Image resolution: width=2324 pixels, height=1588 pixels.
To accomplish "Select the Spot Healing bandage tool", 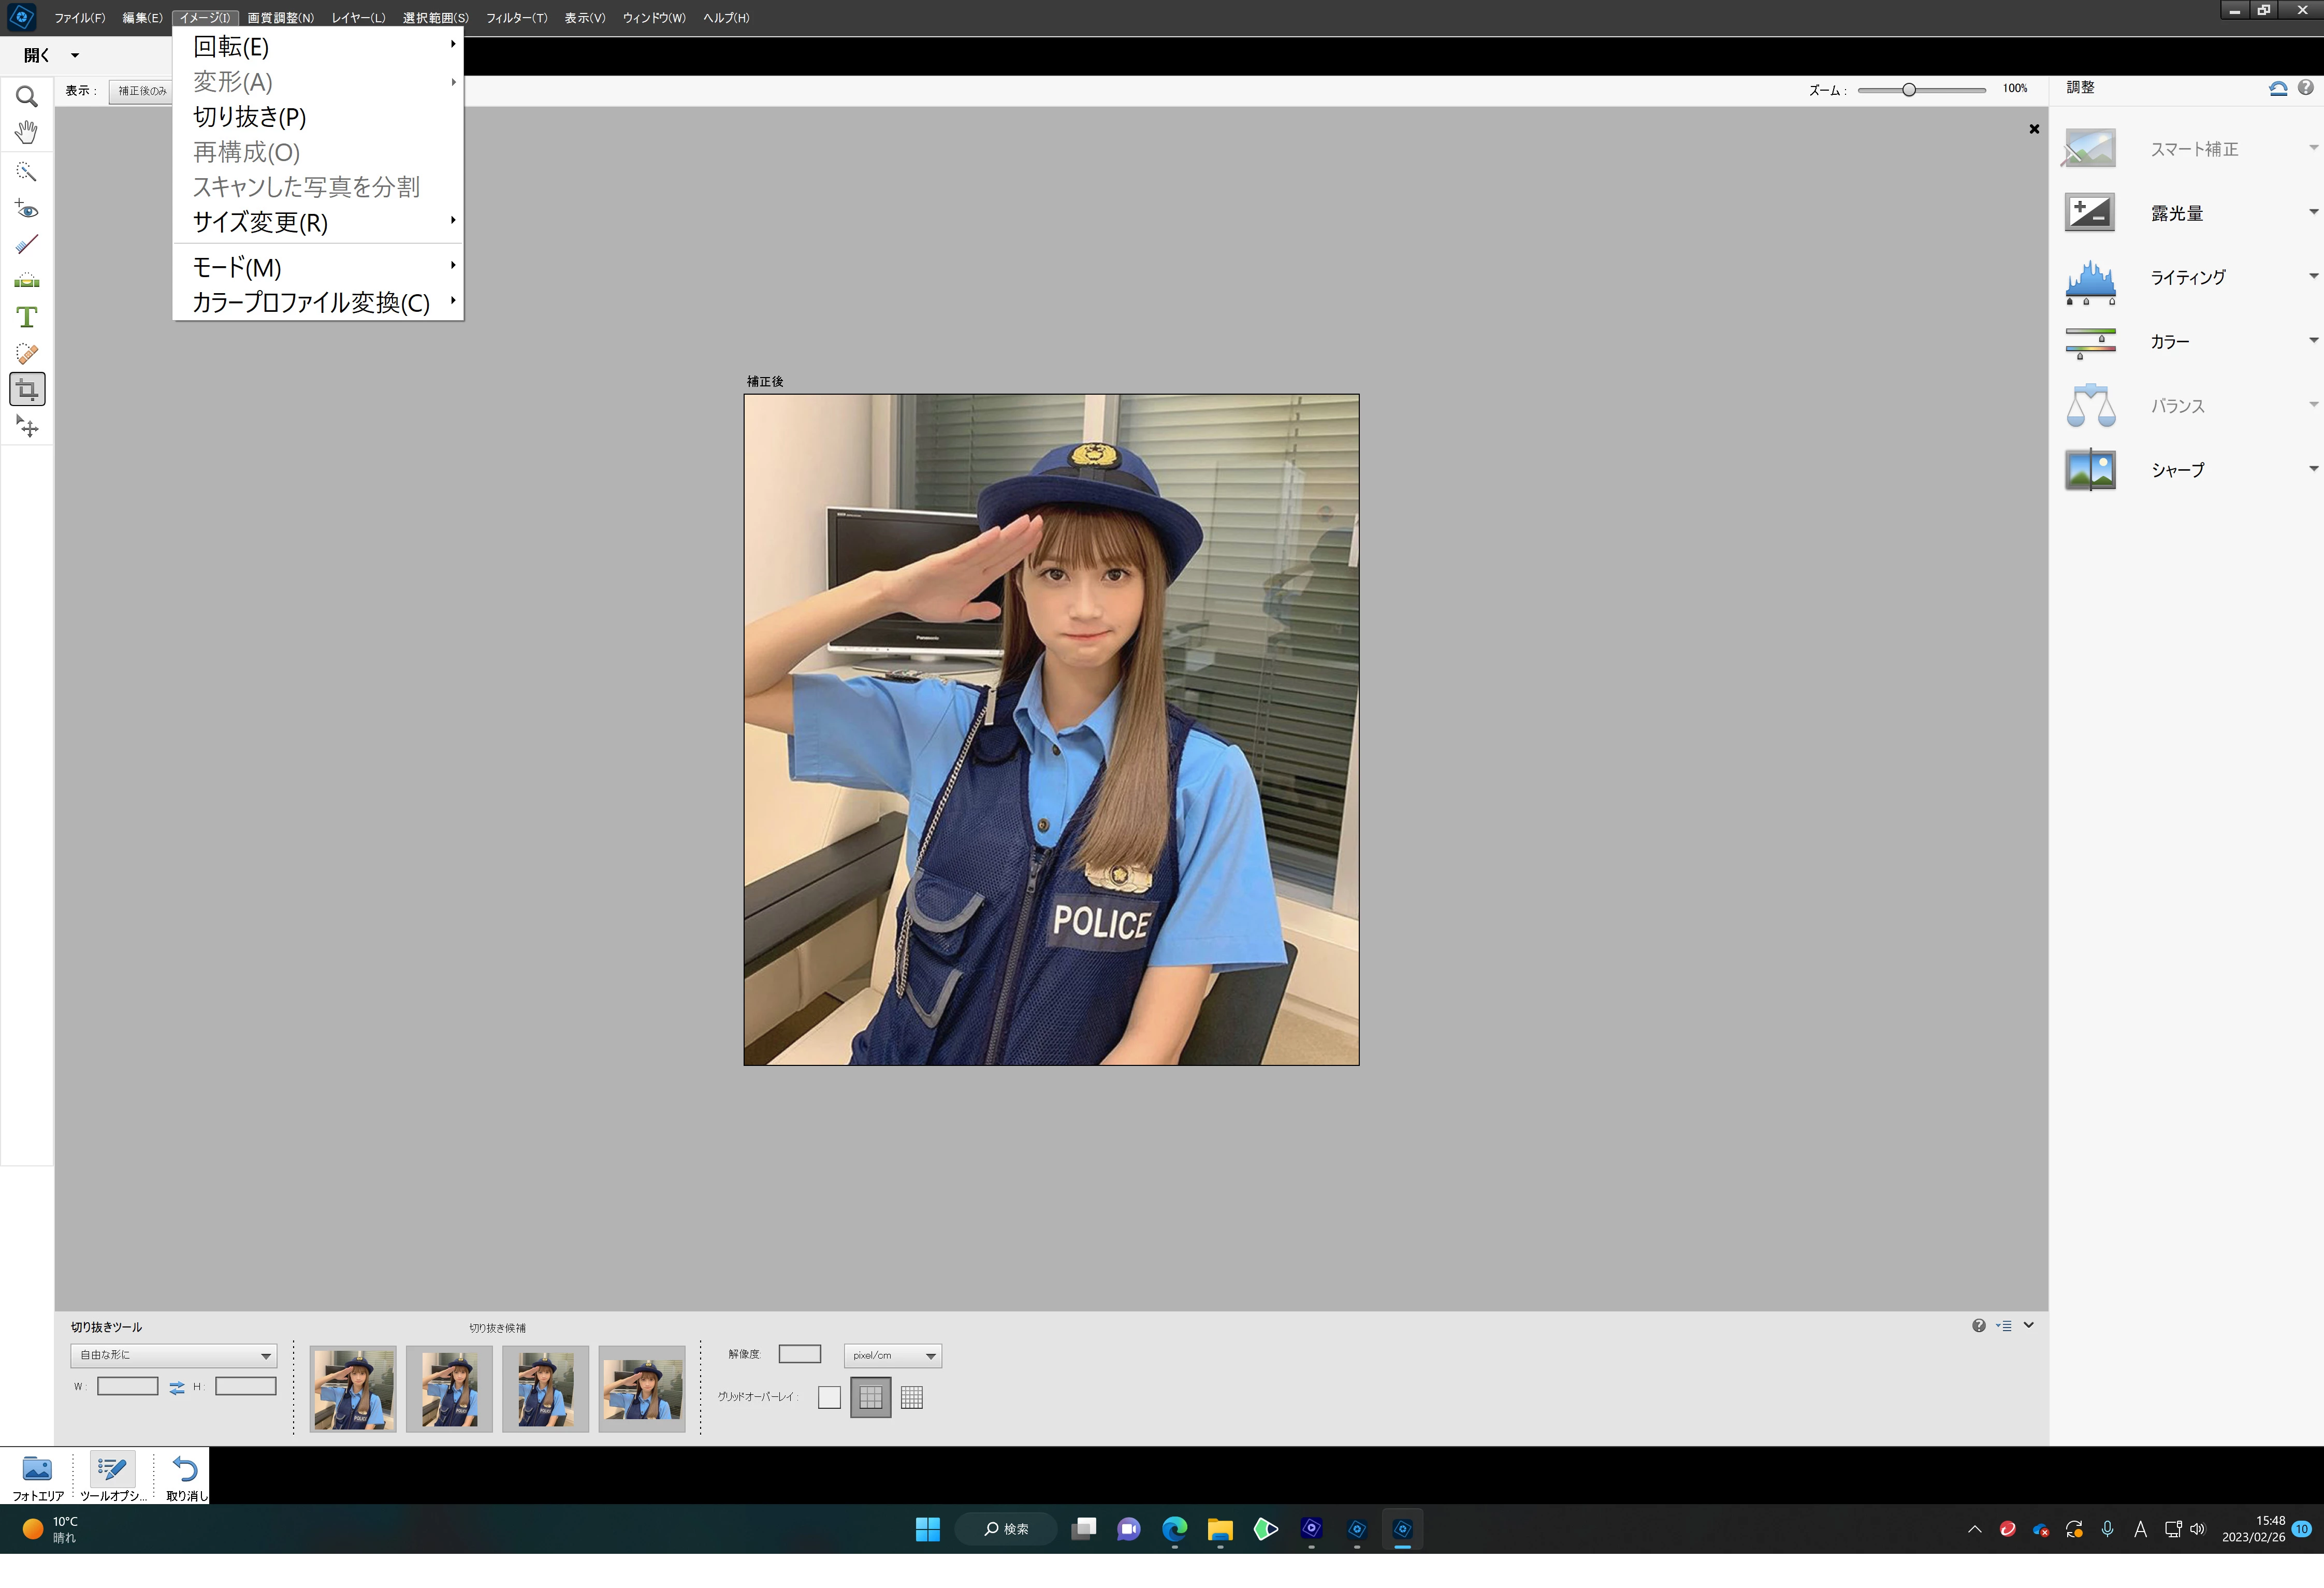I will (27, 353).
